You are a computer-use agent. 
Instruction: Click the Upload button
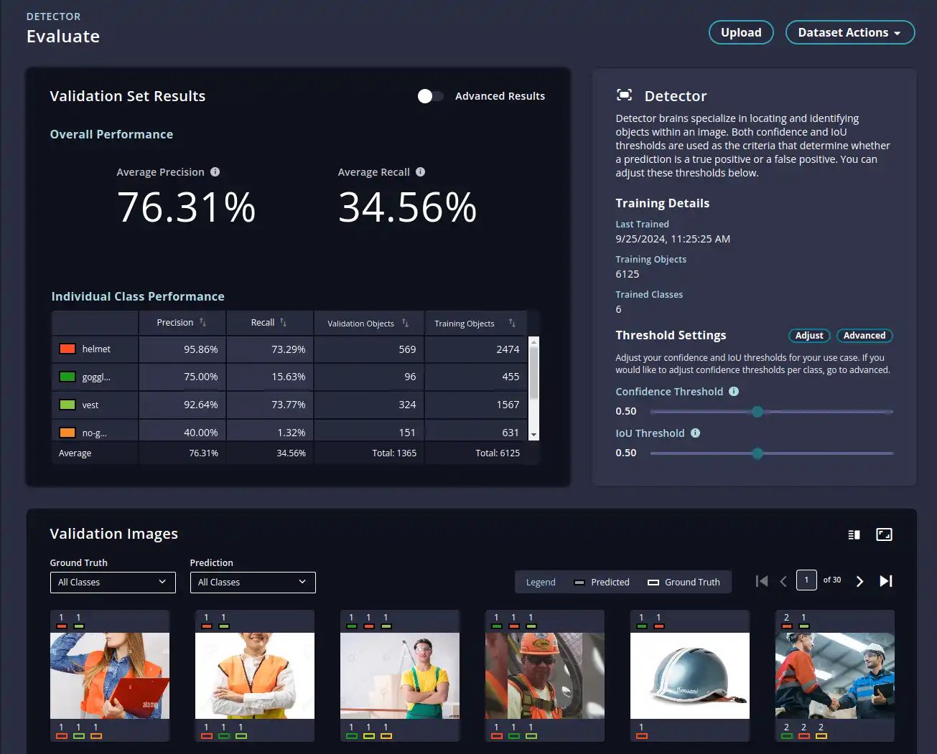[740, 33]
